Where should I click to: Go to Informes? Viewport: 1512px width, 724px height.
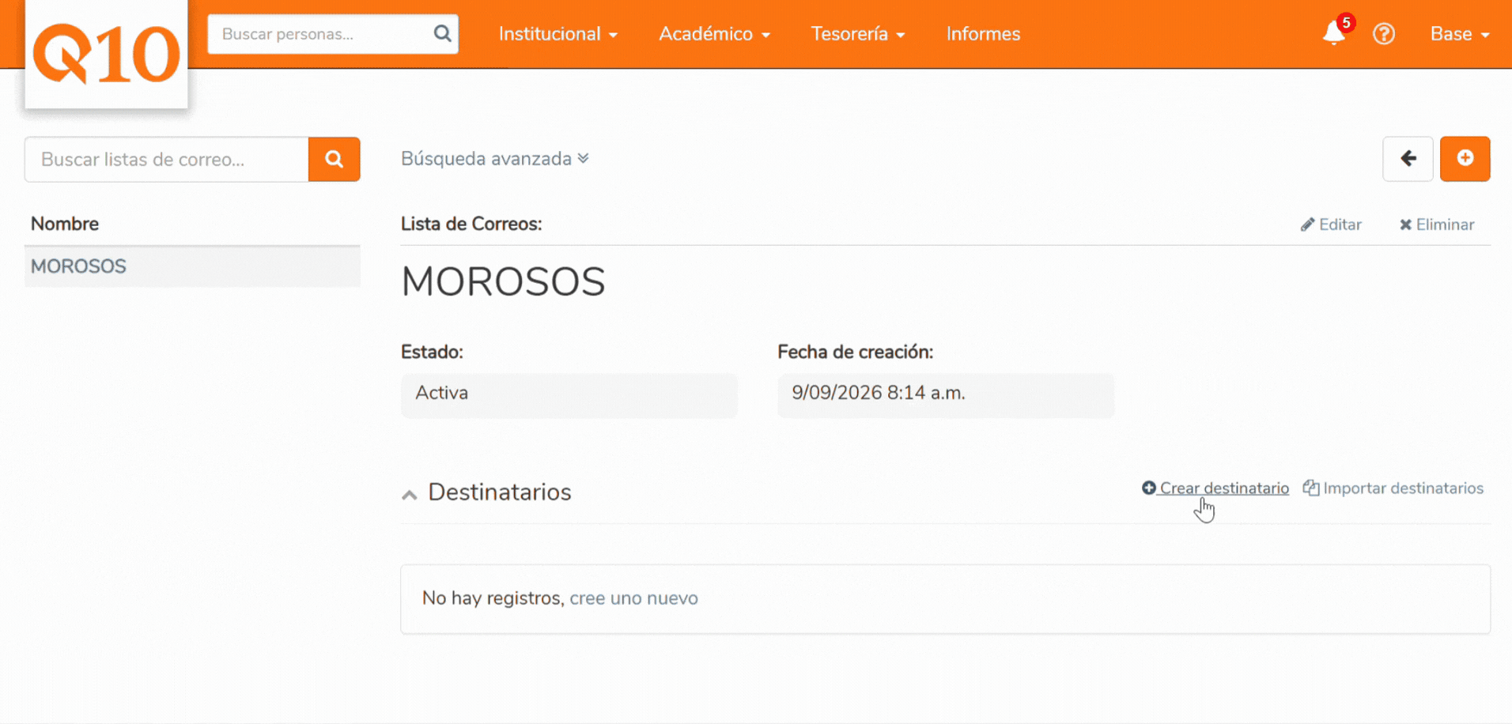coord(983,34)
